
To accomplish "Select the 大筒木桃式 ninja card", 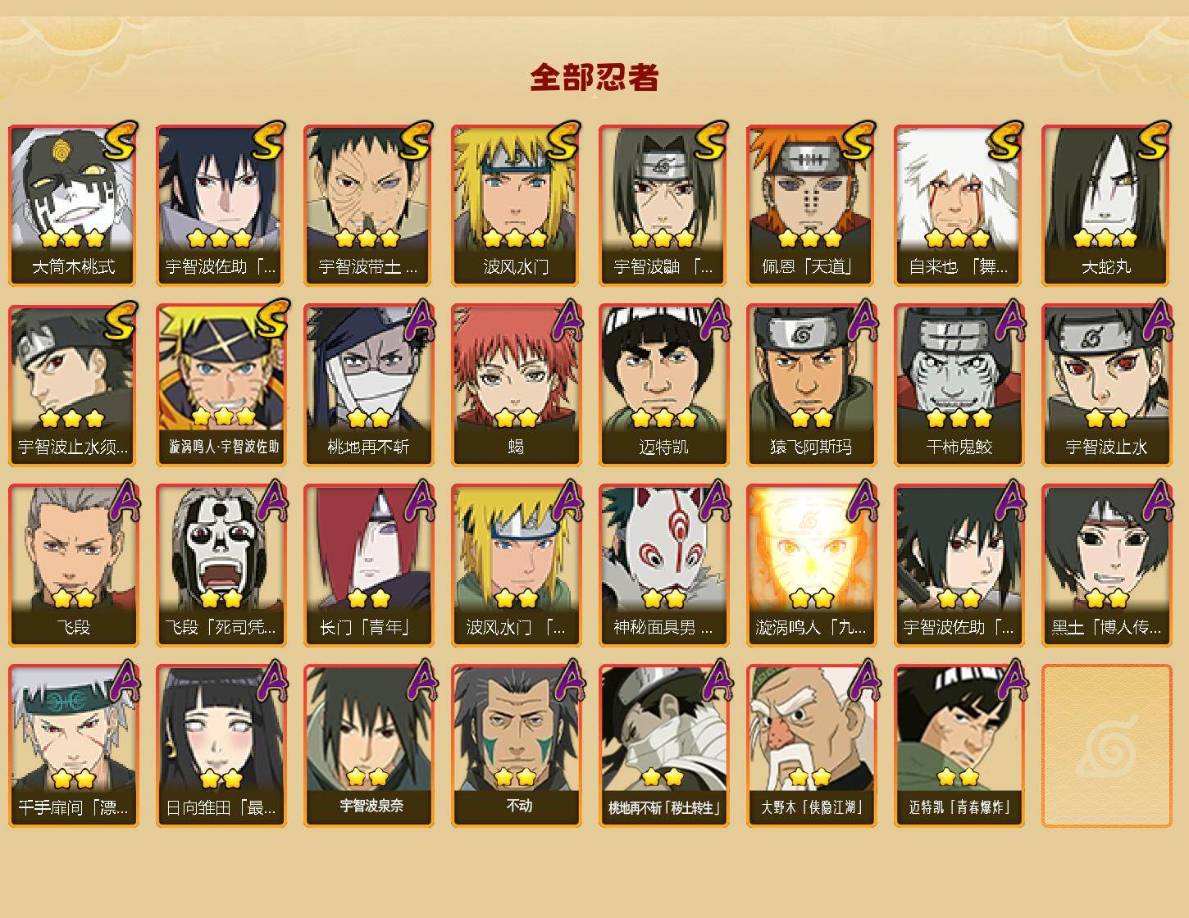I will (73, 205).
